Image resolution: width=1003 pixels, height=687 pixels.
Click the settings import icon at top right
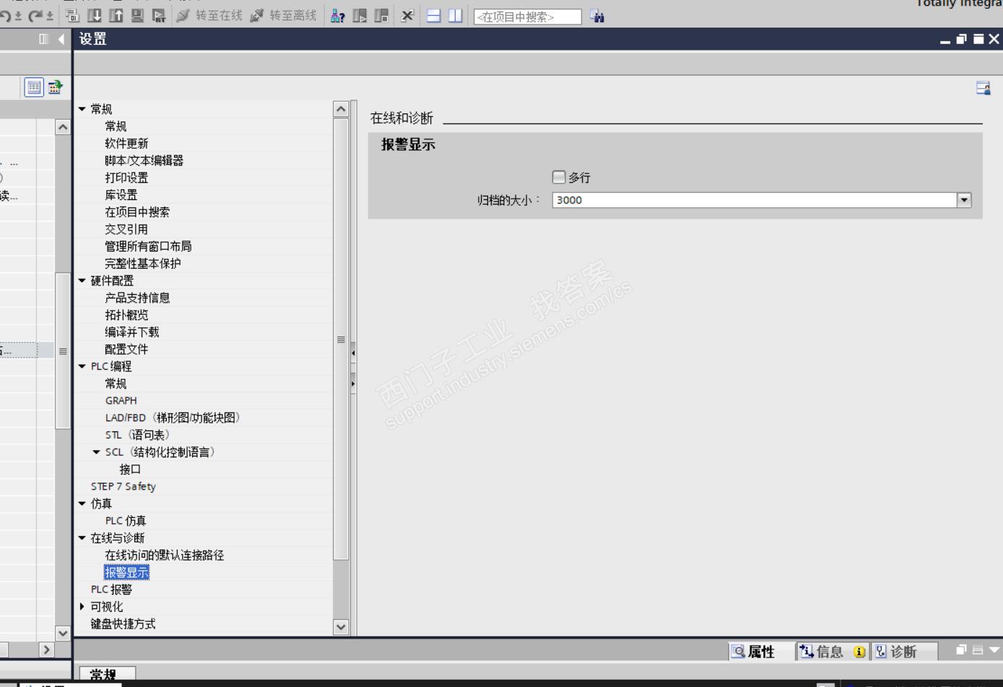983,87
